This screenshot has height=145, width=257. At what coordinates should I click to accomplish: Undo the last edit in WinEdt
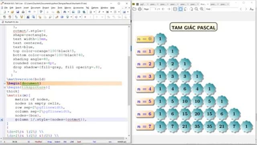pos(29,12)
